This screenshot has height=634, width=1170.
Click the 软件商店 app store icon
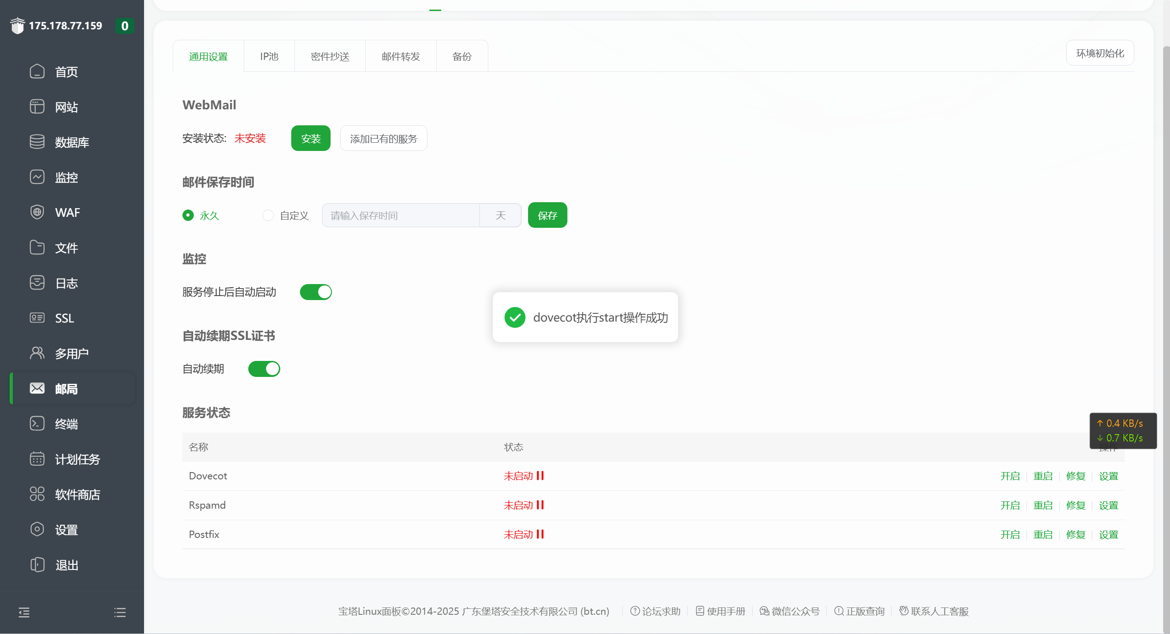[x=37, y=494]
